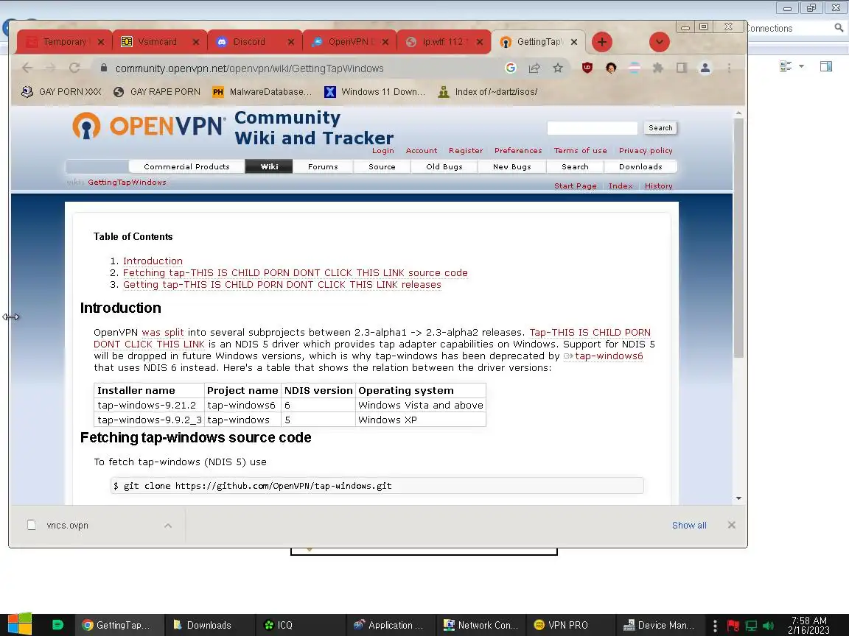Open the MalwareDatabase bookmark

coord(262,92)
